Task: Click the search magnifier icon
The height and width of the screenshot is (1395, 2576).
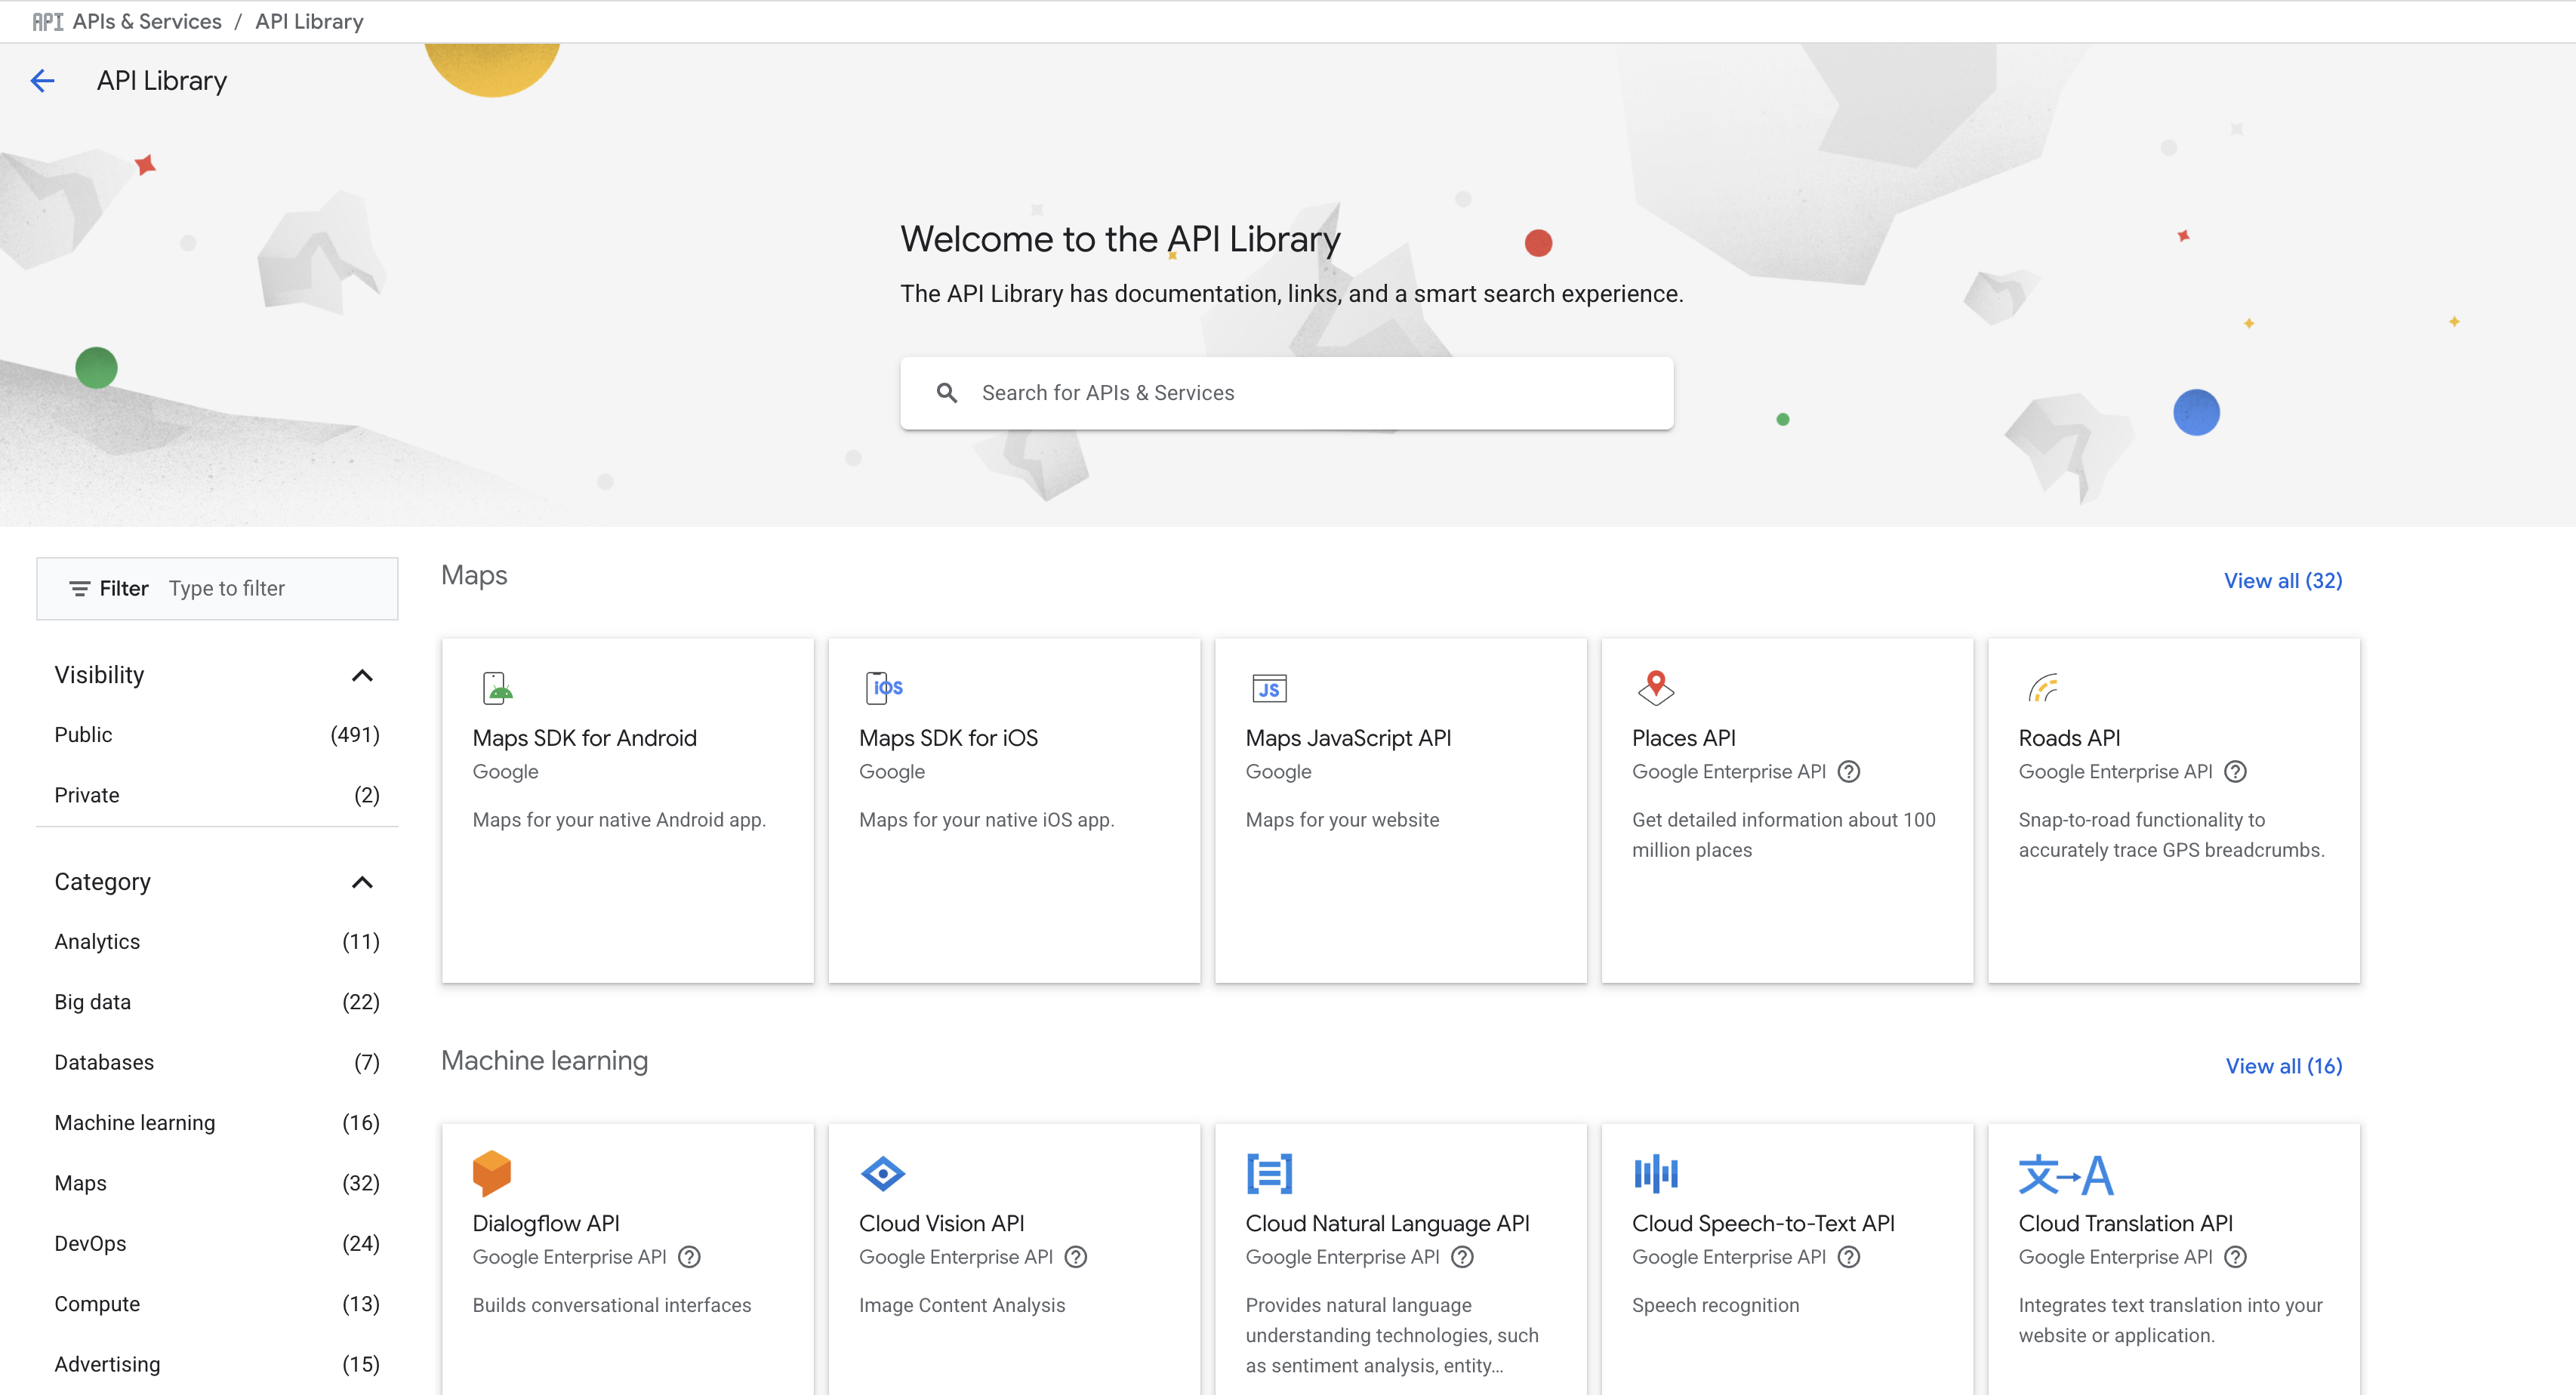Action: 946,393
